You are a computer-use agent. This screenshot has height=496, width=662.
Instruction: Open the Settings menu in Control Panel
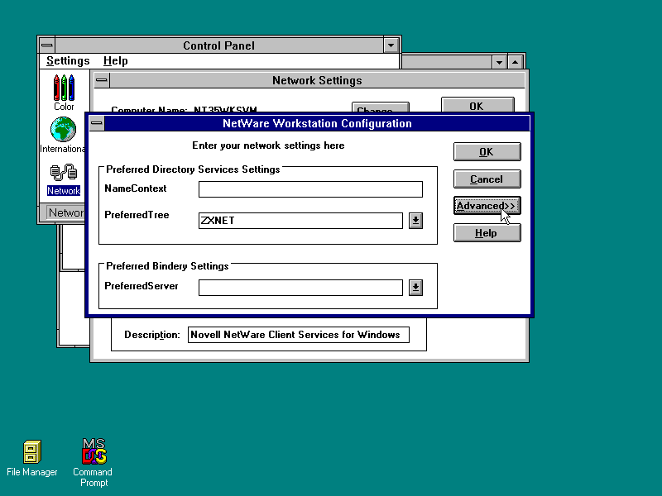pyautogui.click(x=68, y=60)
